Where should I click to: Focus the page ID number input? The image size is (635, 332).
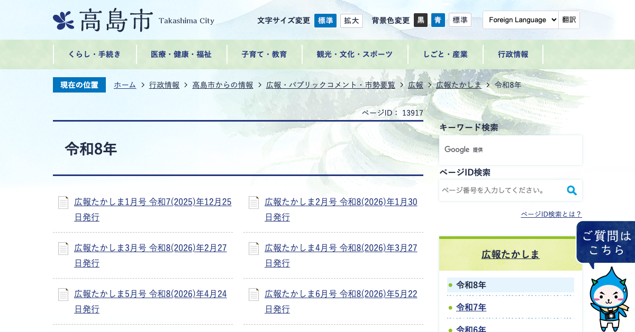pos(501,190)
